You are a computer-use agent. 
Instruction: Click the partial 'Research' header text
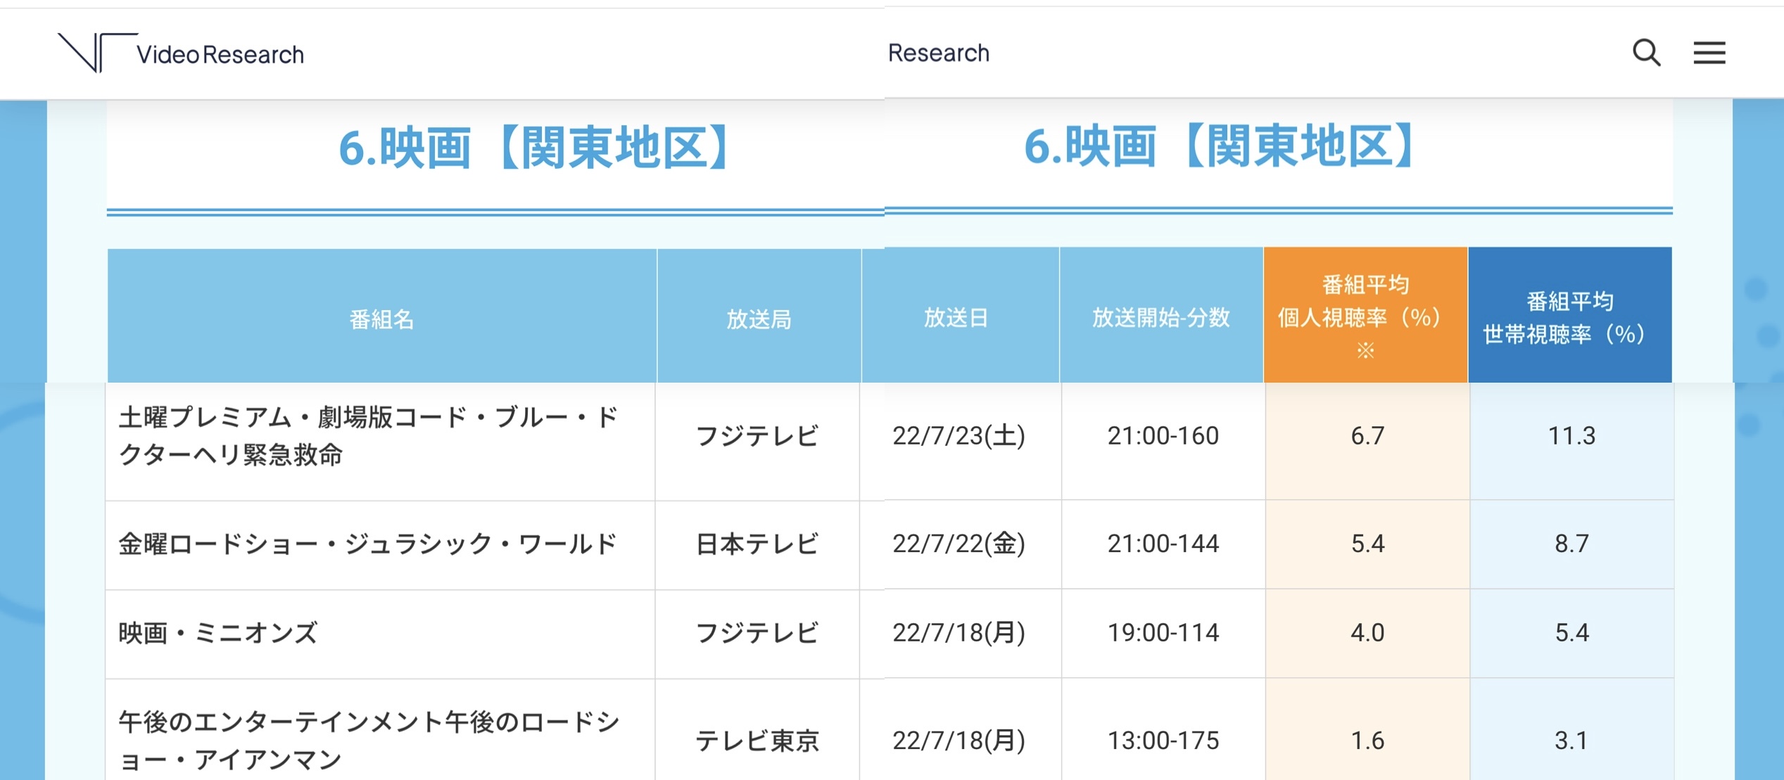[939, 53]
